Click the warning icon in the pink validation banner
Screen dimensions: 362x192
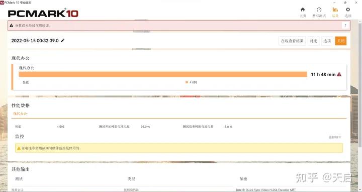[x=11, y=26]
